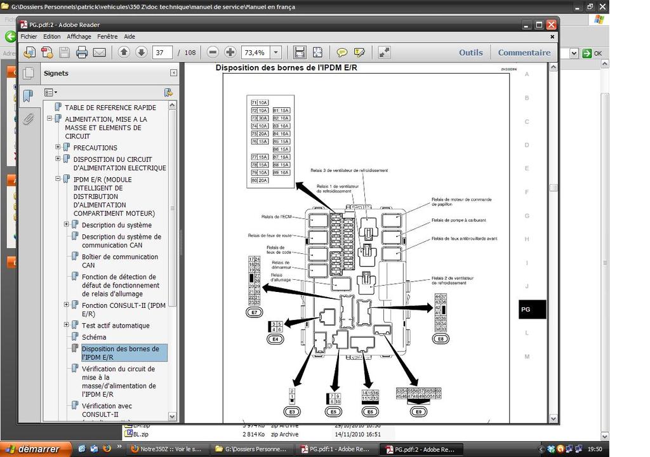The height and width of the screenshot is (457, 650).
Task: Print the document using the printer icon
Action: point(82,53)
